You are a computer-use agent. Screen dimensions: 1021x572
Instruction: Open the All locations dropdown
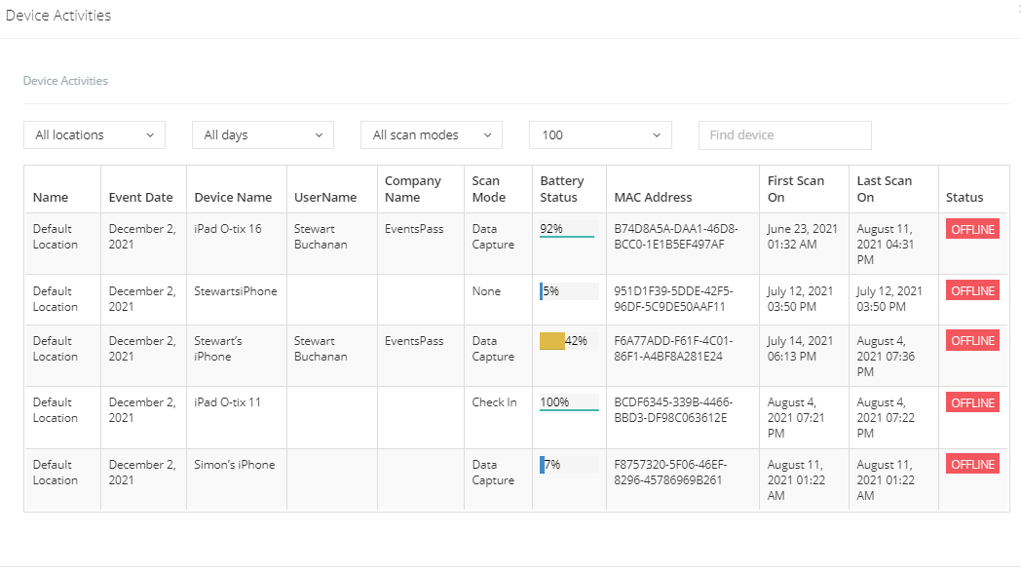pos(95,135)
